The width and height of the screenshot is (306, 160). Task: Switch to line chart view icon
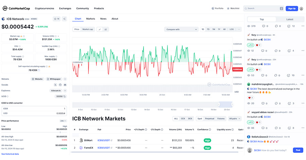click(x=100, y=30)
